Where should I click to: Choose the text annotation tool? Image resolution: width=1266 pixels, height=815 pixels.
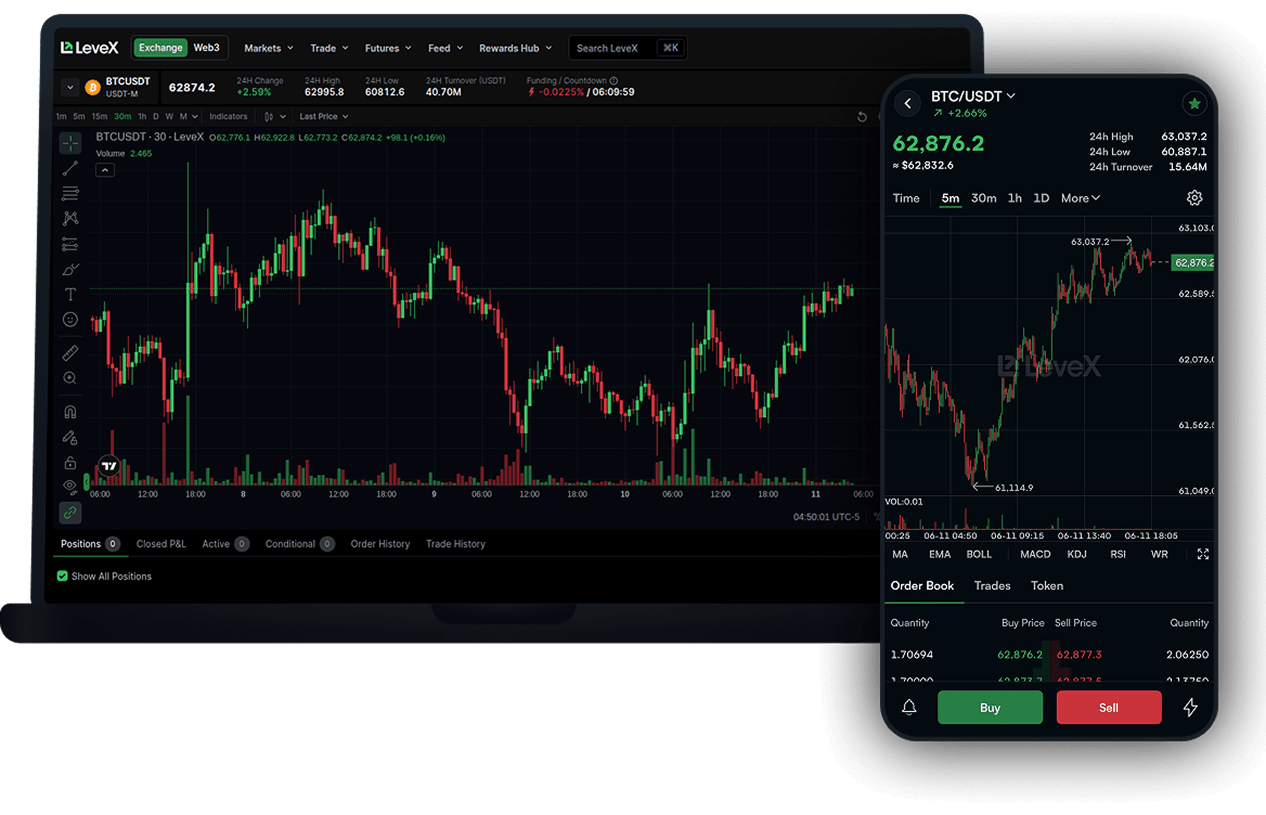[70, 294]
